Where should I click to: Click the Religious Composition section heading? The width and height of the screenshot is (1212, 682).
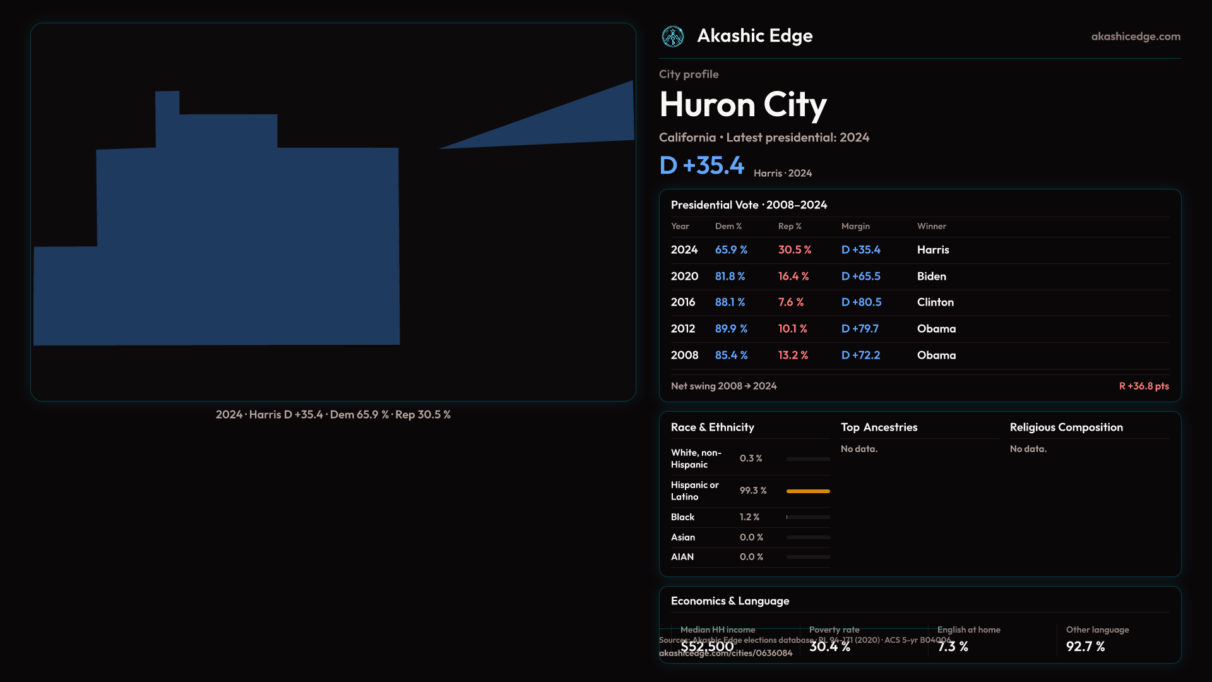click(1066, 428)
